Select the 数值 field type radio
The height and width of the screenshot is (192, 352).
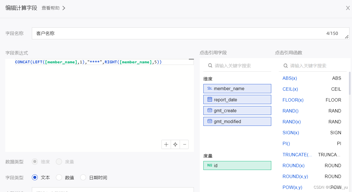(x=59, y=177)
